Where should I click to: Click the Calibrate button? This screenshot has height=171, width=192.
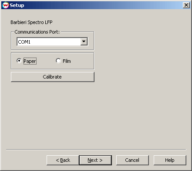pos(53,77)
